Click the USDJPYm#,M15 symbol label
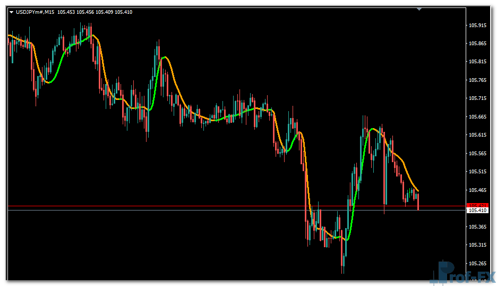 click(x=35, y=12)
